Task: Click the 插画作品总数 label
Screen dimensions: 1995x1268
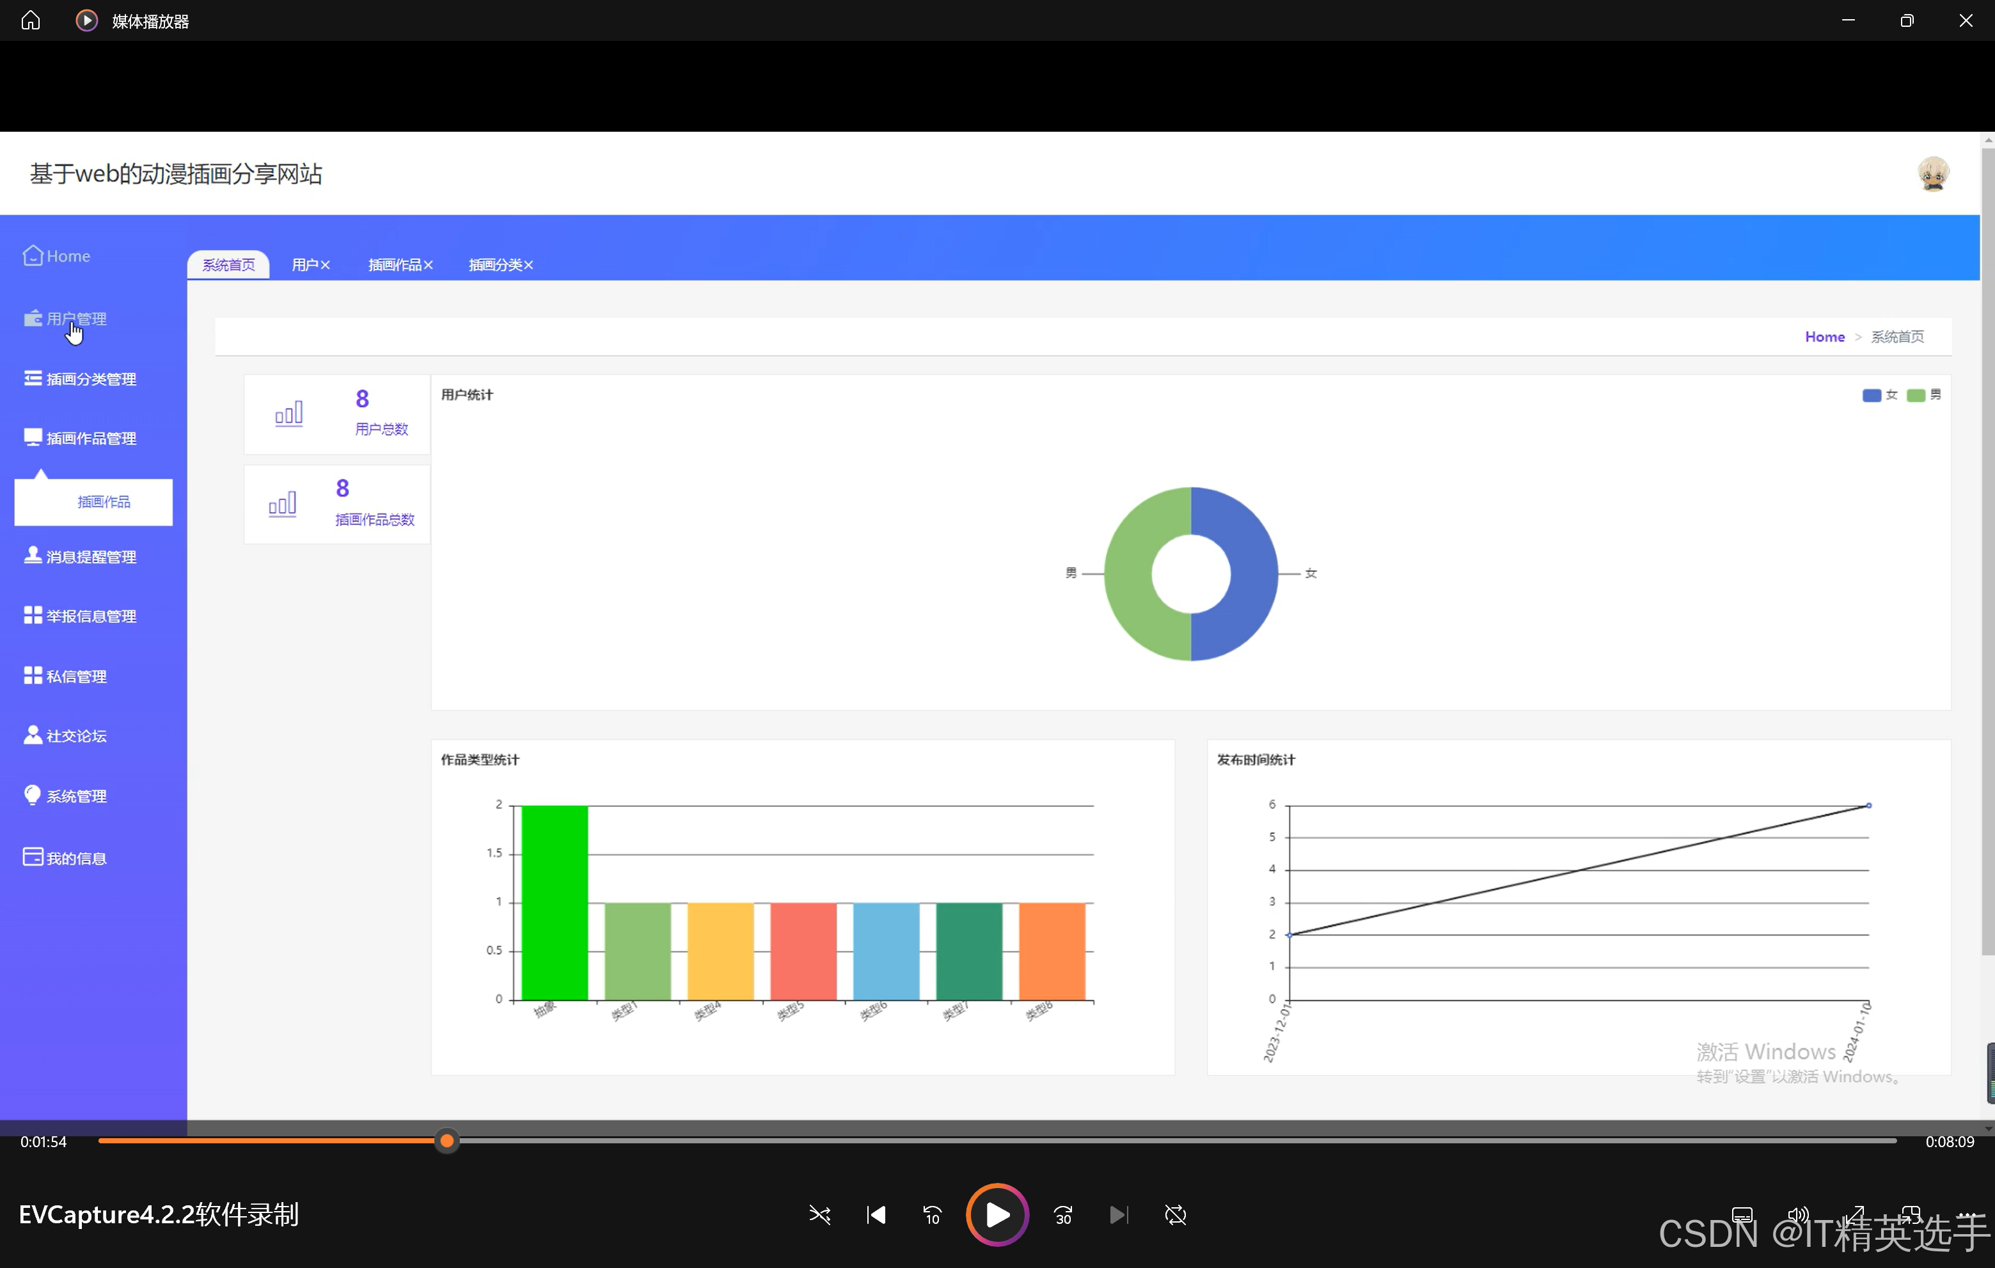Action: click(x=374, y=519)
